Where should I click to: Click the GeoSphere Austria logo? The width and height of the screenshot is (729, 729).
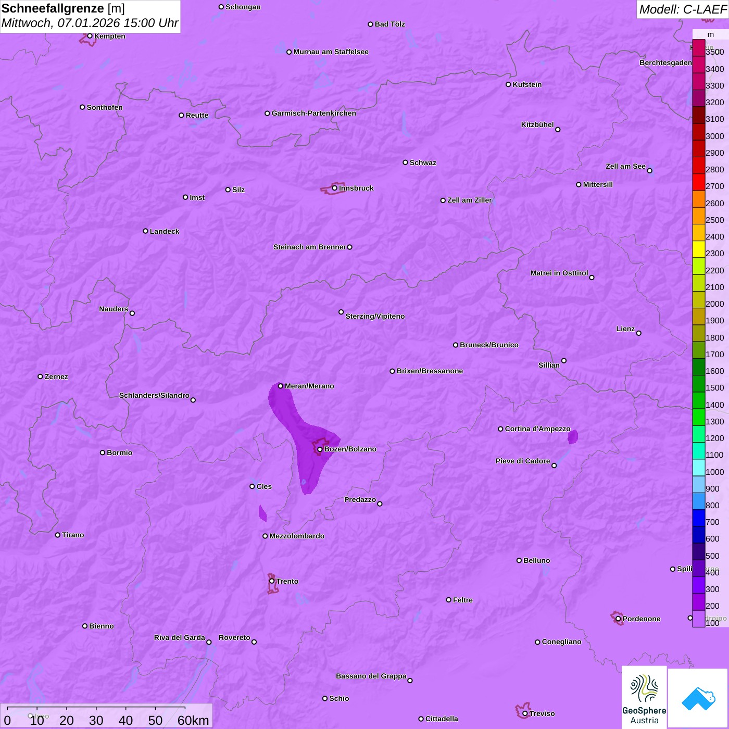pyautogui.click(x=644, y=698)
